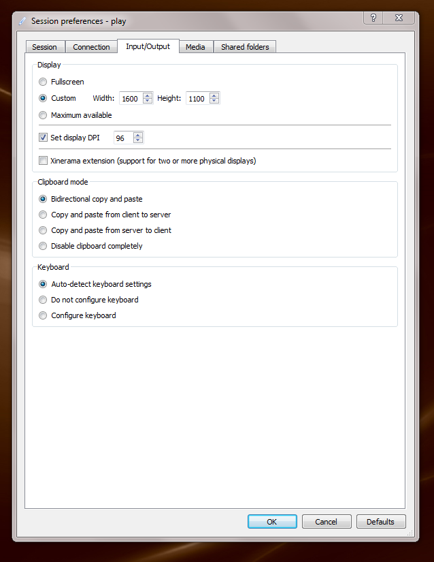Click the pencil icon in the title bar
The image size is (434, 562).
click(22, 21)
